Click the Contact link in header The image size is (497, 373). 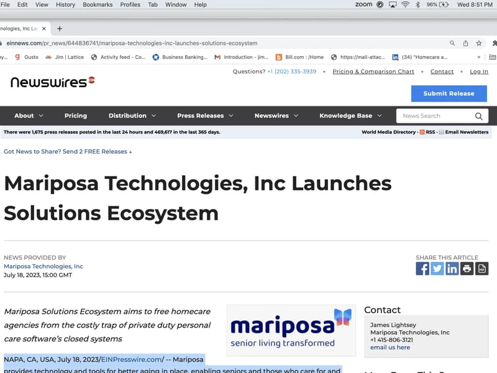click(x=442, y=71)
